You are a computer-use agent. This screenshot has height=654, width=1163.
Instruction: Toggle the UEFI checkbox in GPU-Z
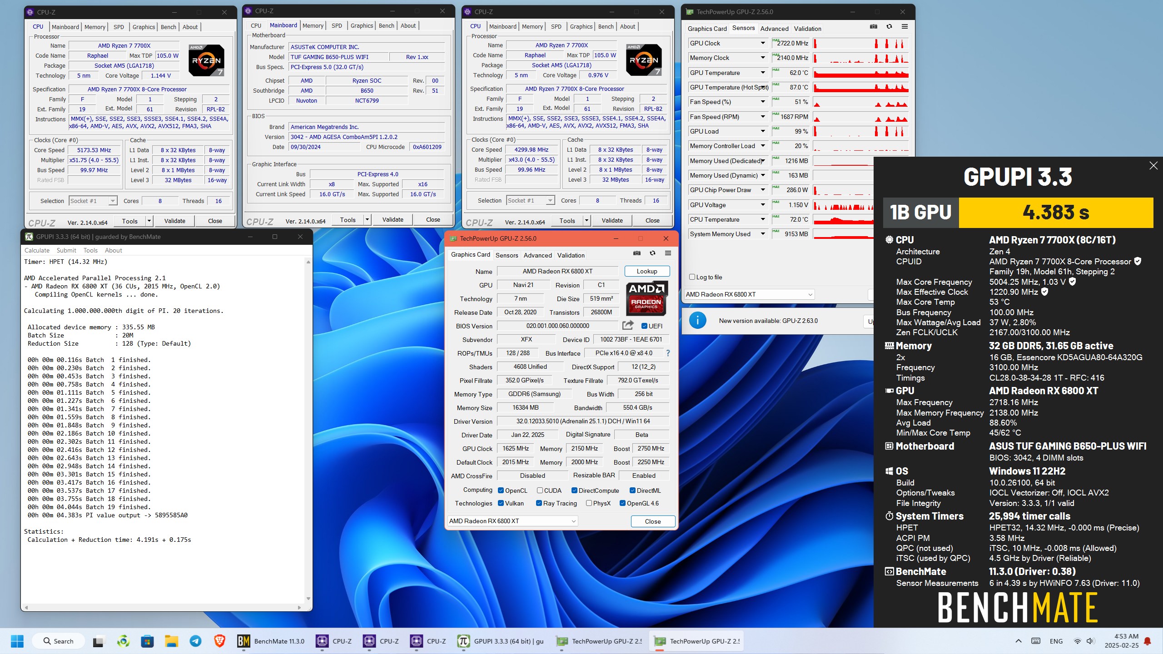pos(644,326)
